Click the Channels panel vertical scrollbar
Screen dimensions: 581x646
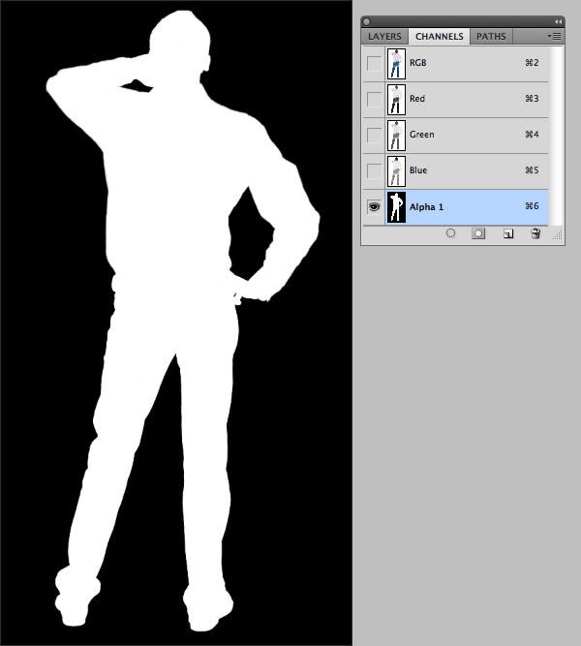coord(556,136)
